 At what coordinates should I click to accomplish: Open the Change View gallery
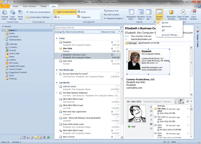[x=5, y=15]
